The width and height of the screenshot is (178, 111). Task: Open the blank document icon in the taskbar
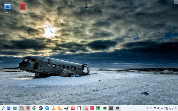click(x=79, y=108)
